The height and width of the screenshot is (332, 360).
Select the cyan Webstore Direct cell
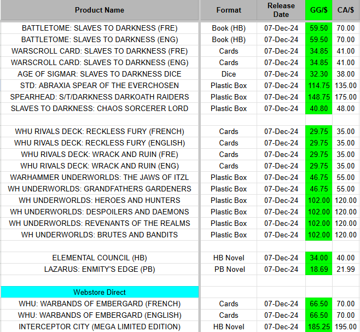[100, 292]
